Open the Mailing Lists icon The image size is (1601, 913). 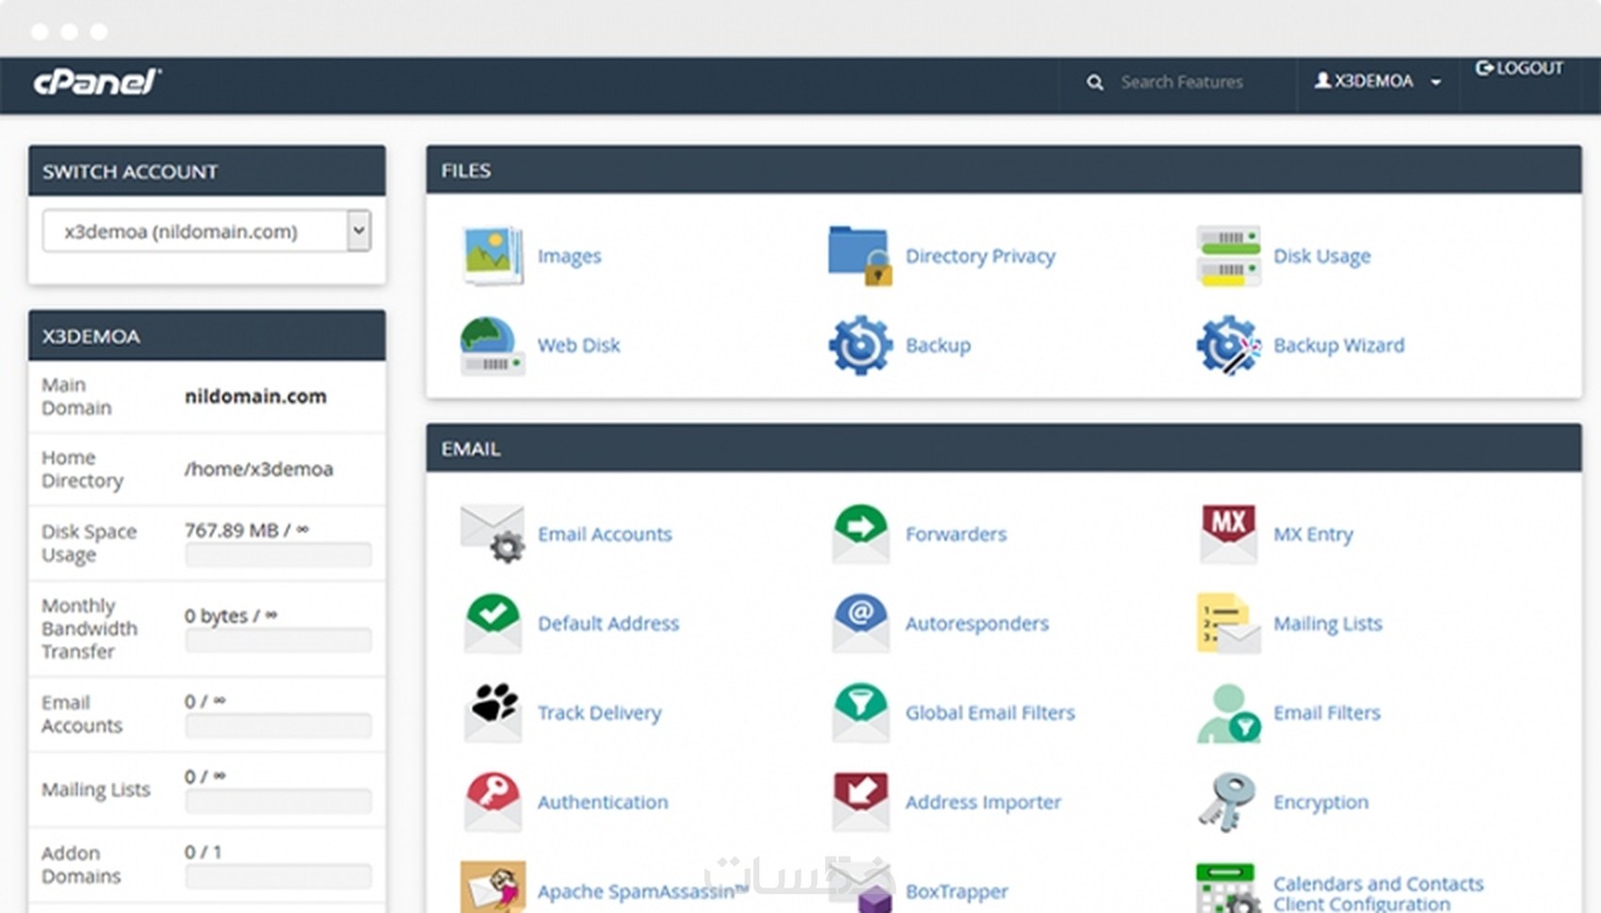(1228, 623)
